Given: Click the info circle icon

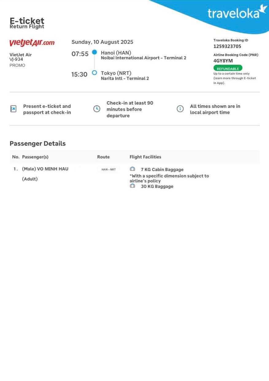Looking at the screenshot, I should point(180,109).
